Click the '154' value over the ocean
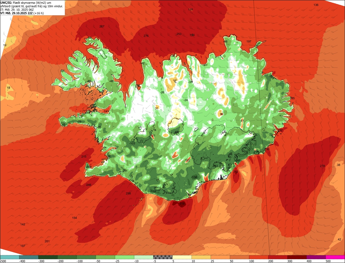Screen dimensions: 345x263 tap(74, 218)
